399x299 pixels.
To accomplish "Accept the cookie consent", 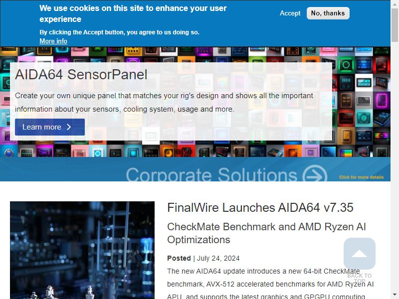I will click(290, 13).
